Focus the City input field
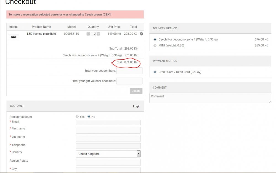 click(108, 170)
